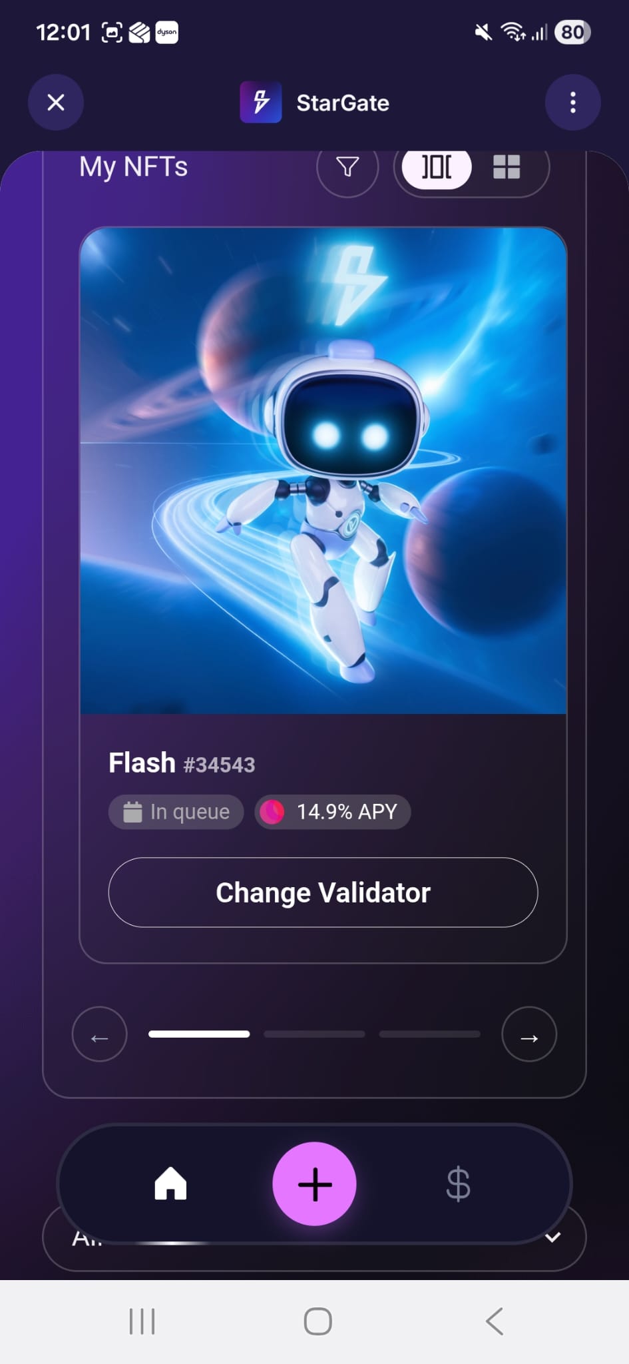The width and height of the screenshot is (629, 1364).
Task: Open the Flash #34543 NFT image
Action: pos(323,471)
